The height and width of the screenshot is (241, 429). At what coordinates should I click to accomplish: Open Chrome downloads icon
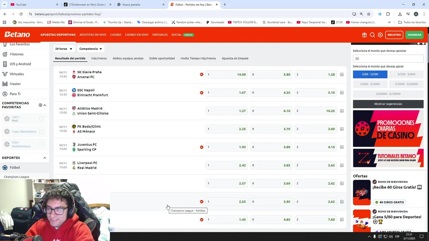(400, 14)
